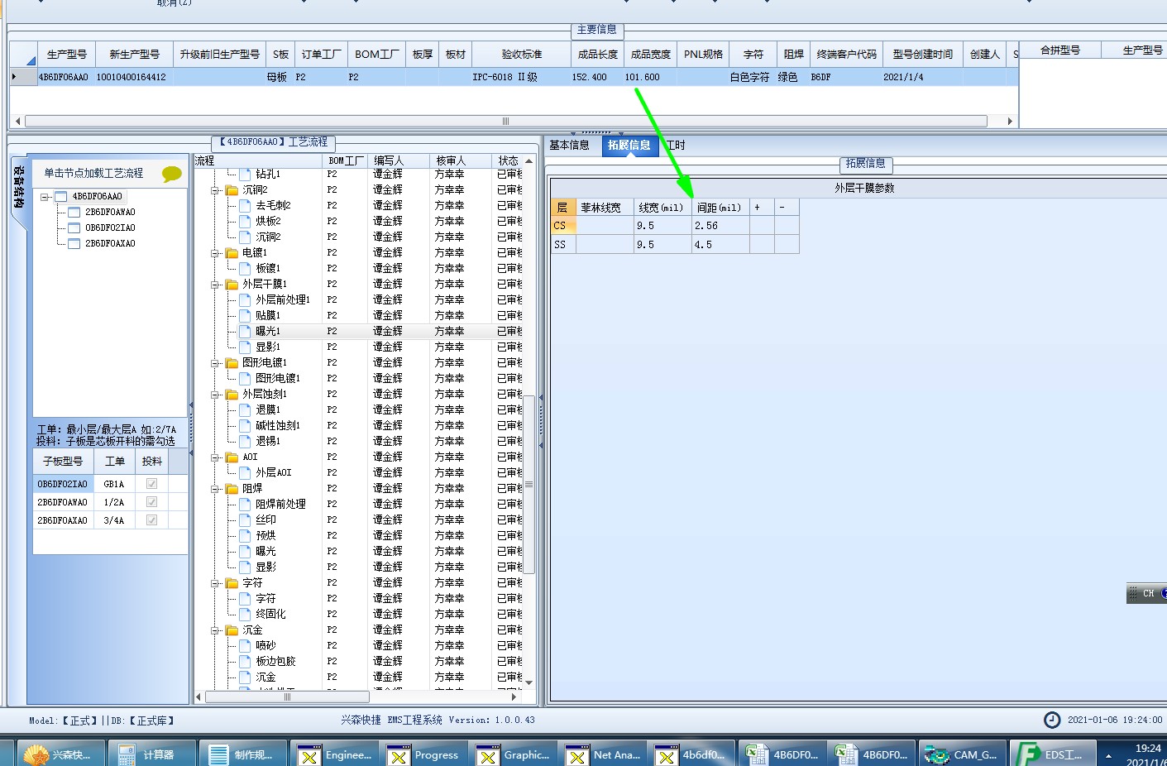Click the 外层干膜1 folder icon
Viewport: 1167px width, 766px height.
(x=232, y=284)
